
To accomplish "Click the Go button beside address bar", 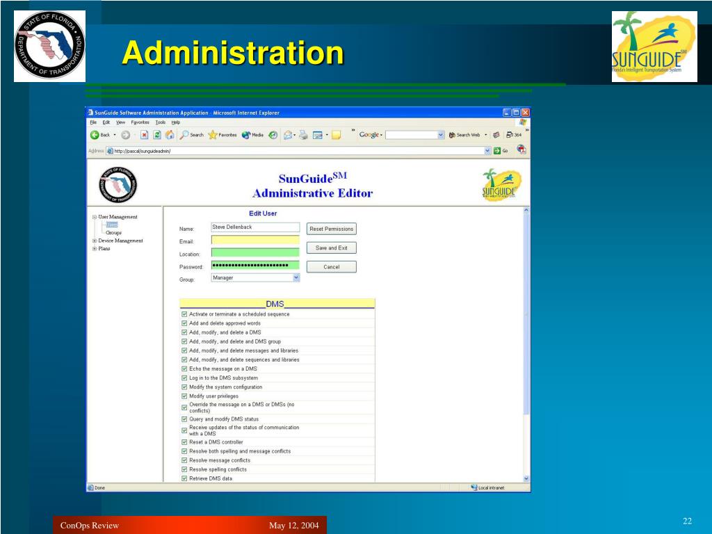I will point(501,151).
